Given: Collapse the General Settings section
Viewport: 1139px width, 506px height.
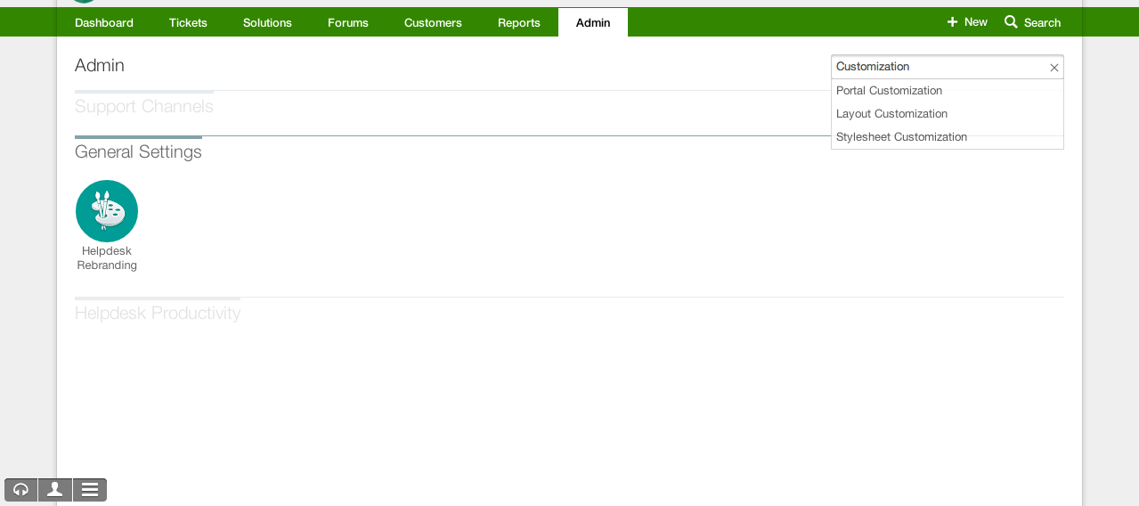Looking at the screenshot, I should click(138, 152).
